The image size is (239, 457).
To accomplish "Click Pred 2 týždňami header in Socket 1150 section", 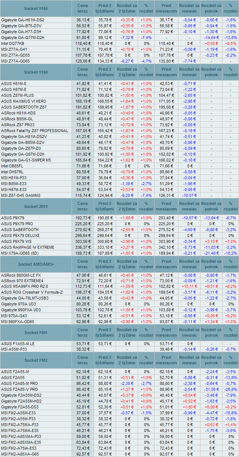I will coord(105,72).
